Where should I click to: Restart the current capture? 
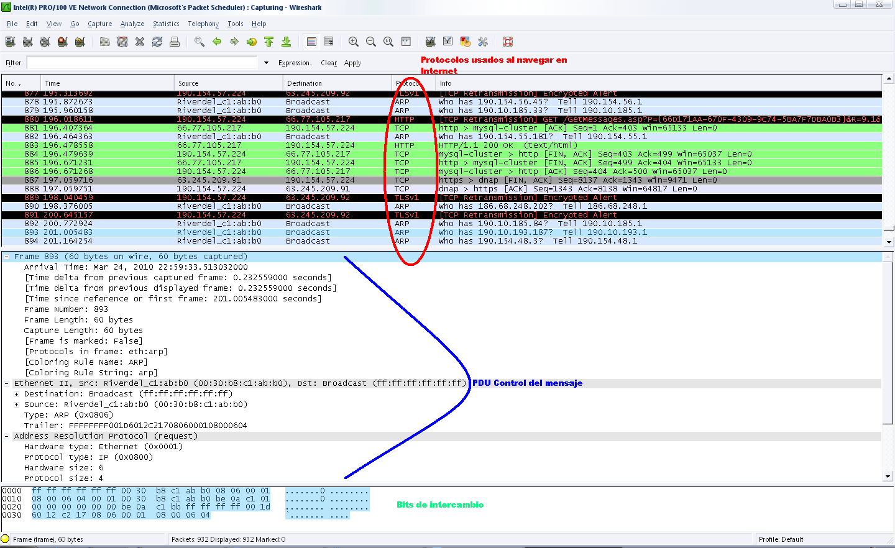point(80,42)
